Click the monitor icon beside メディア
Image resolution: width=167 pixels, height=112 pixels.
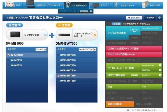pos(96,5)
